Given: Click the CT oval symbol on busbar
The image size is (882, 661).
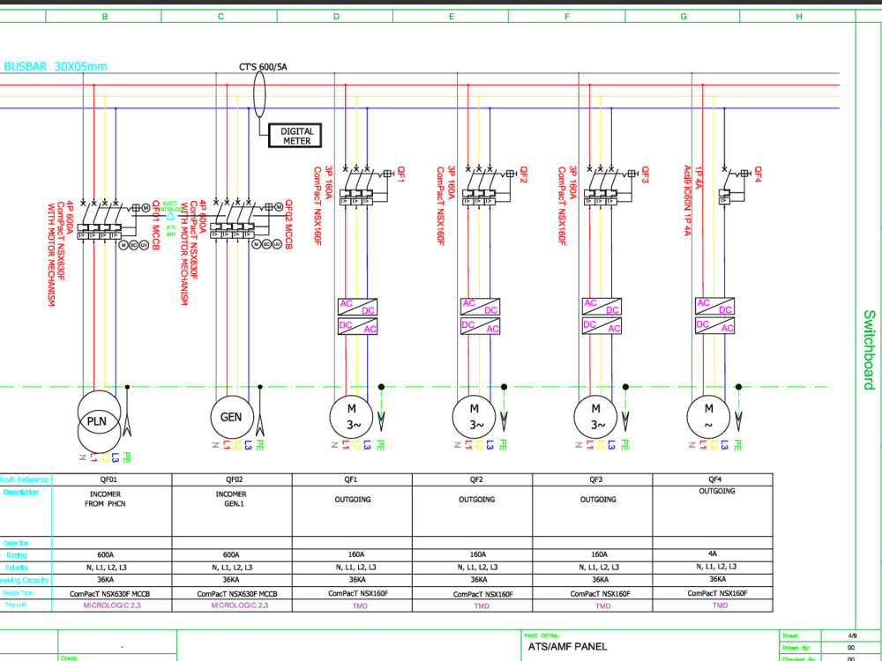Looking at the screenshot, I should [258, 94].
